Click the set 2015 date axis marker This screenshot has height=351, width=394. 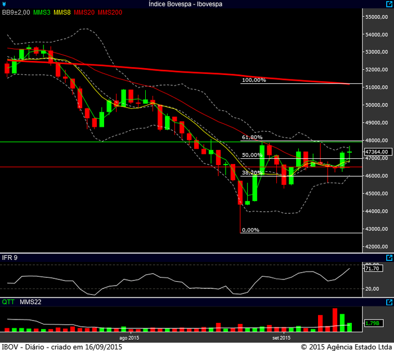pos(281,337)
